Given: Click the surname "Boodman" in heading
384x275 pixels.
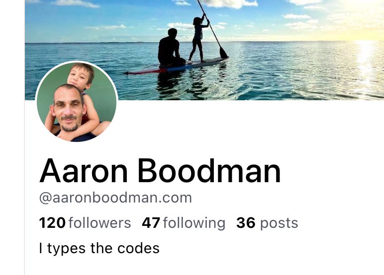Looking at the screenshot, I should 209,171.
